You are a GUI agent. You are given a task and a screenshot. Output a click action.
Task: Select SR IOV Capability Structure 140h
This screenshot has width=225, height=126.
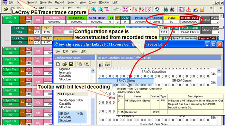(x=72, y=117)
